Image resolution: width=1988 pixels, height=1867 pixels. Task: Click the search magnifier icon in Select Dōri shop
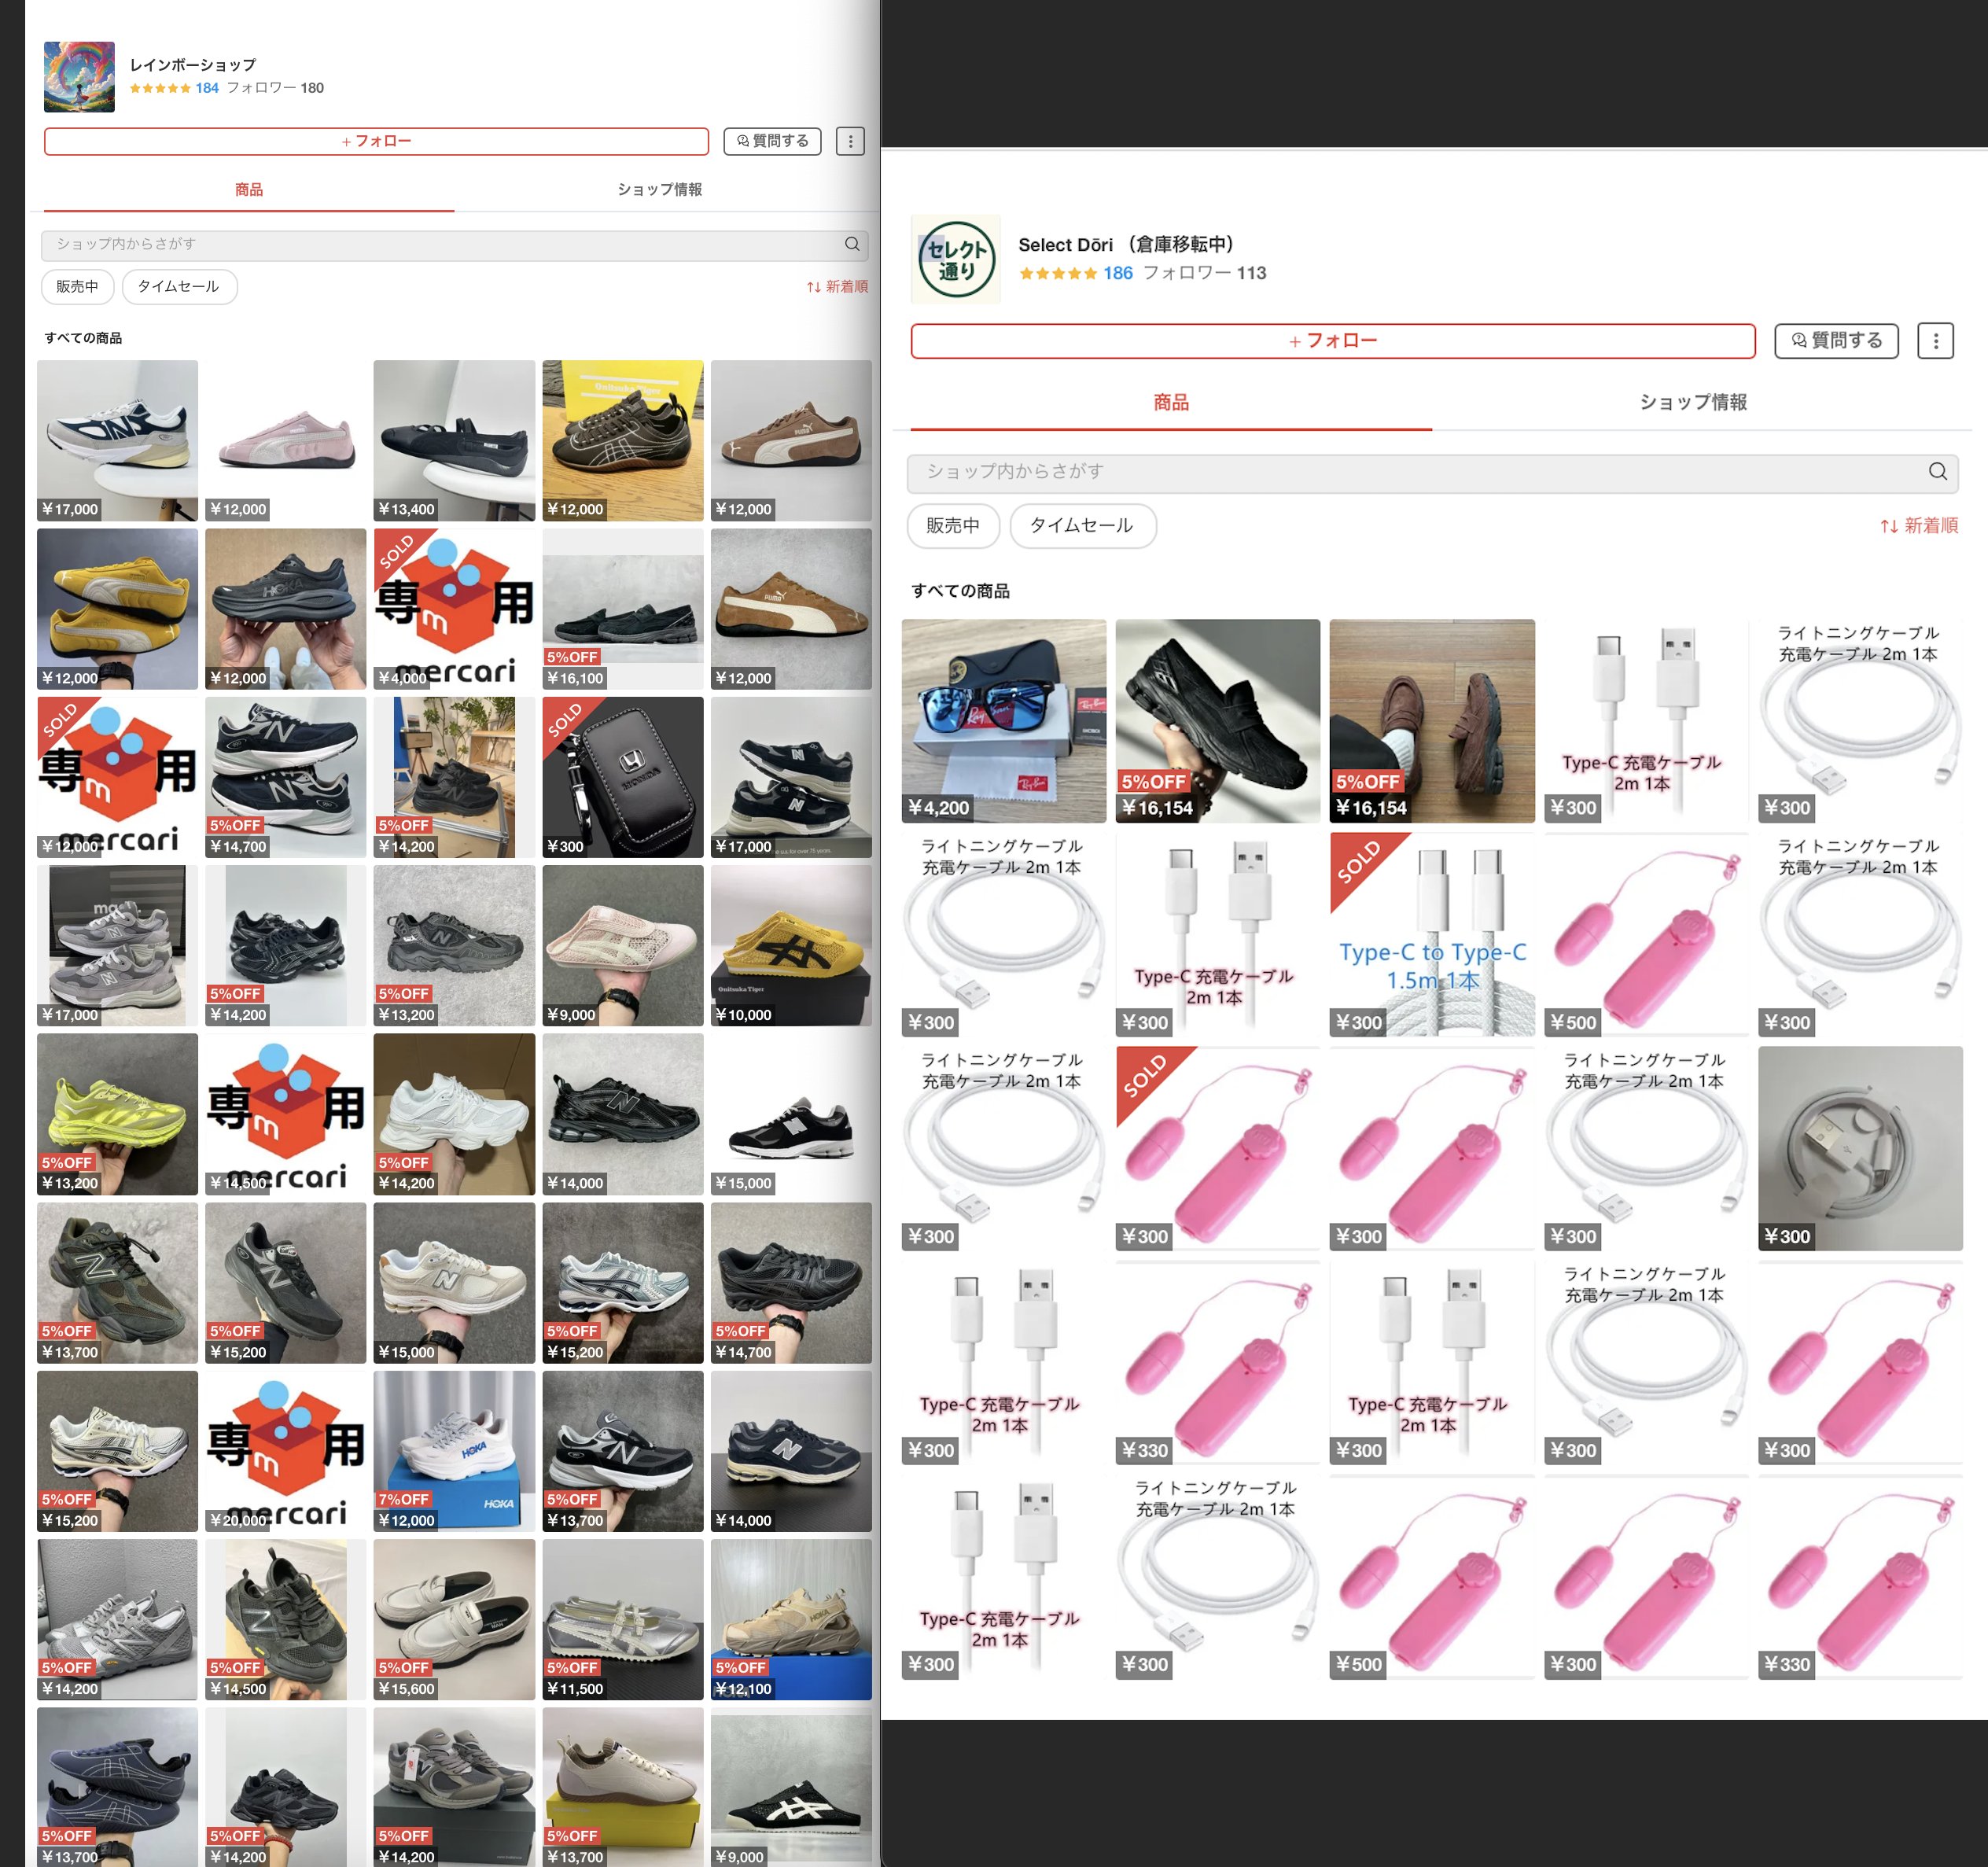[x=1937, y=471]
